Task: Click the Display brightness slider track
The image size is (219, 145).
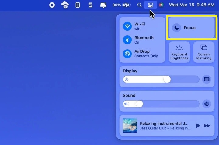Action: click(x=161, y=79)
